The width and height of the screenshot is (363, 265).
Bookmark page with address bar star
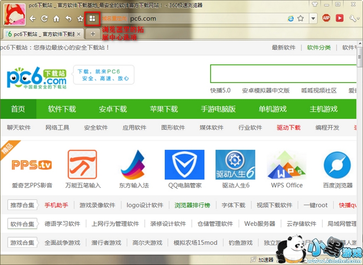[300, 18]
